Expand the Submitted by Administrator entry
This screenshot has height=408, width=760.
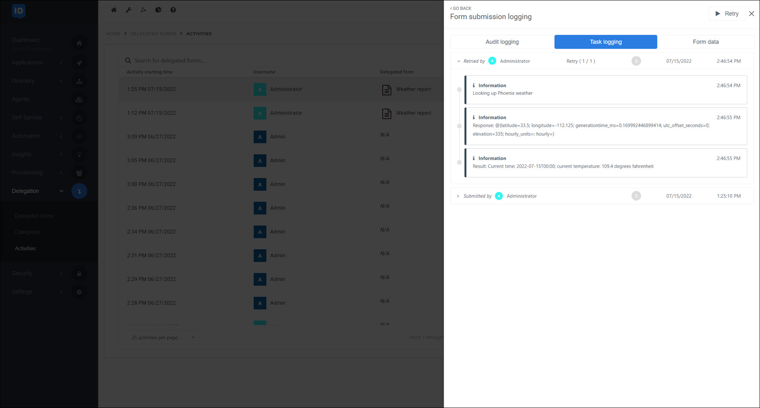(458, 196)
